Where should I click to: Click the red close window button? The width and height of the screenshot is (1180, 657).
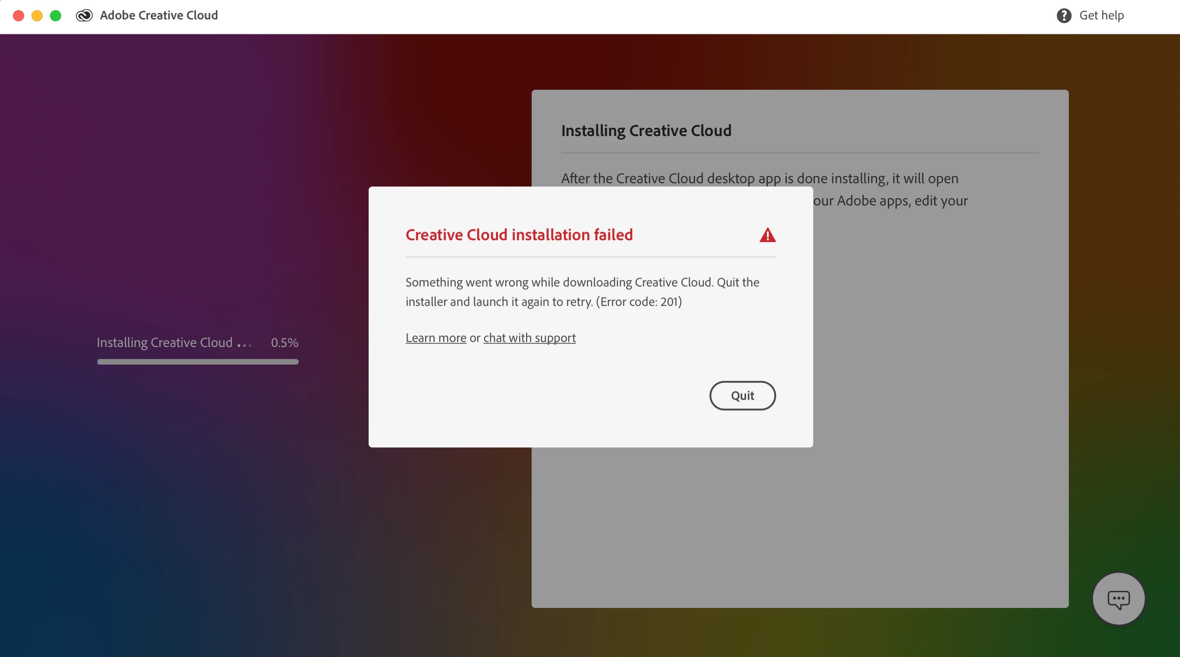point(19,16)
